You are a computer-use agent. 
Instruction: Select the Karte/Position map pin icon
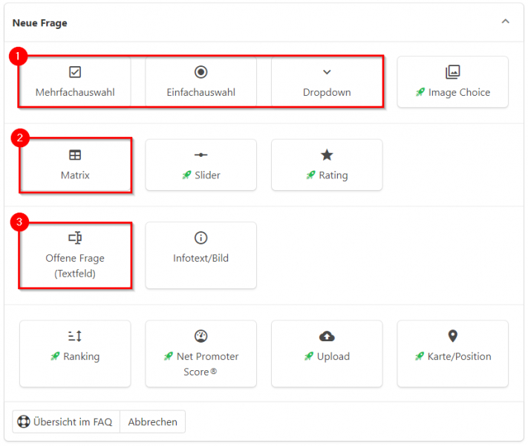[x=452, y=336]
